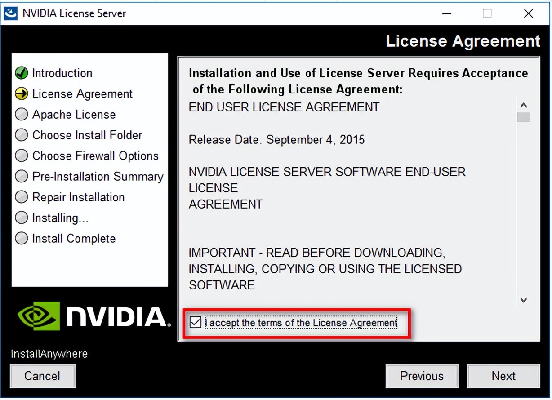This screenshot has width=552, height=400.
Task: Minimize the NVIDIA License Server window
Action: pos(447,13)
